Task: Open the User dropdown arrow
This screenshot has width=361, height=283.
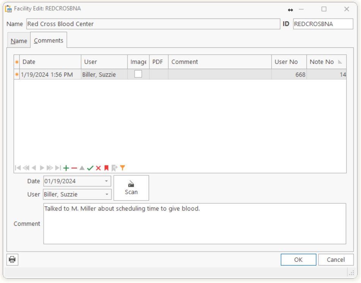Action: (107, 194)
